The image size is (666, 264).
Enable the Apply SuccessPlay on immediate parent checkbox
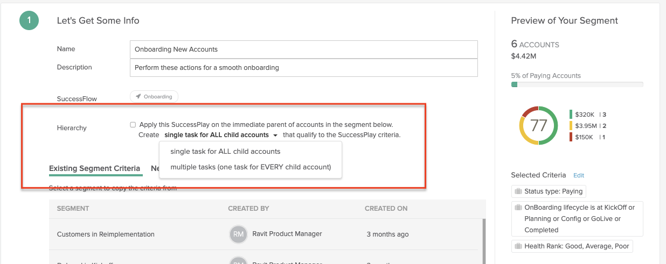133,125
